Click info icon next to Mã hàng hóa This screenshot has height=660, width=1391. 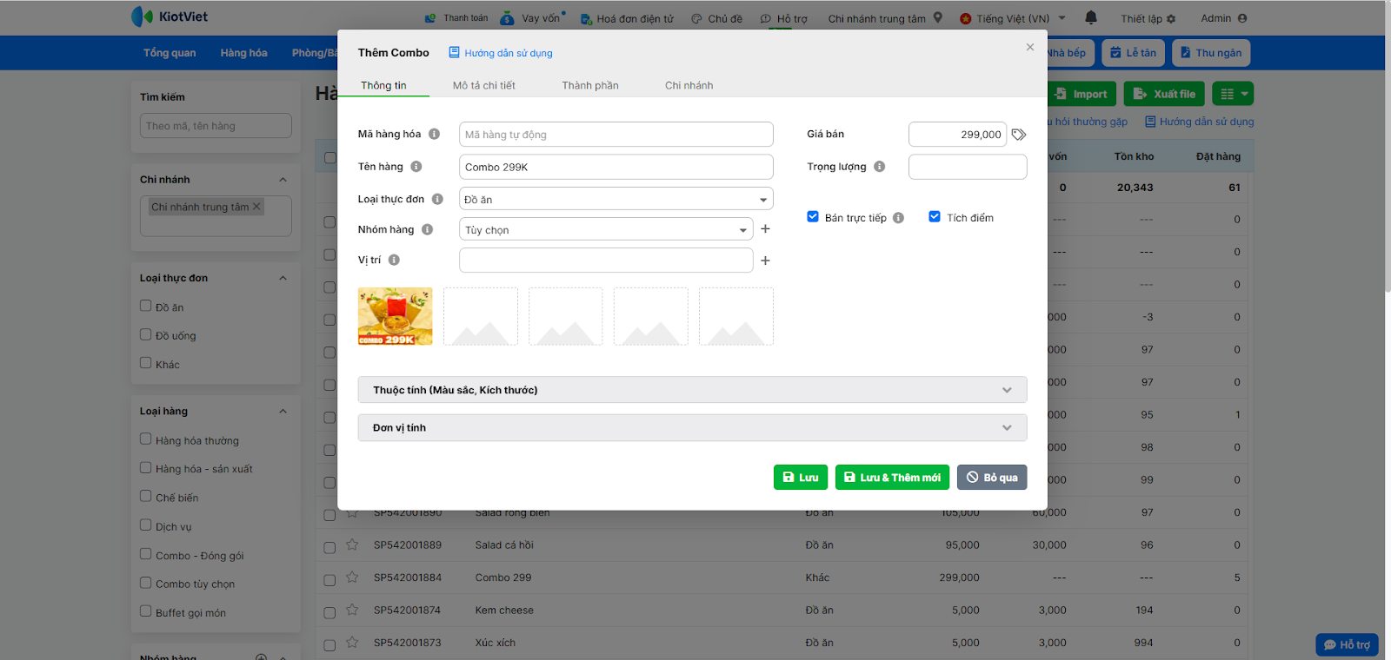434,134
